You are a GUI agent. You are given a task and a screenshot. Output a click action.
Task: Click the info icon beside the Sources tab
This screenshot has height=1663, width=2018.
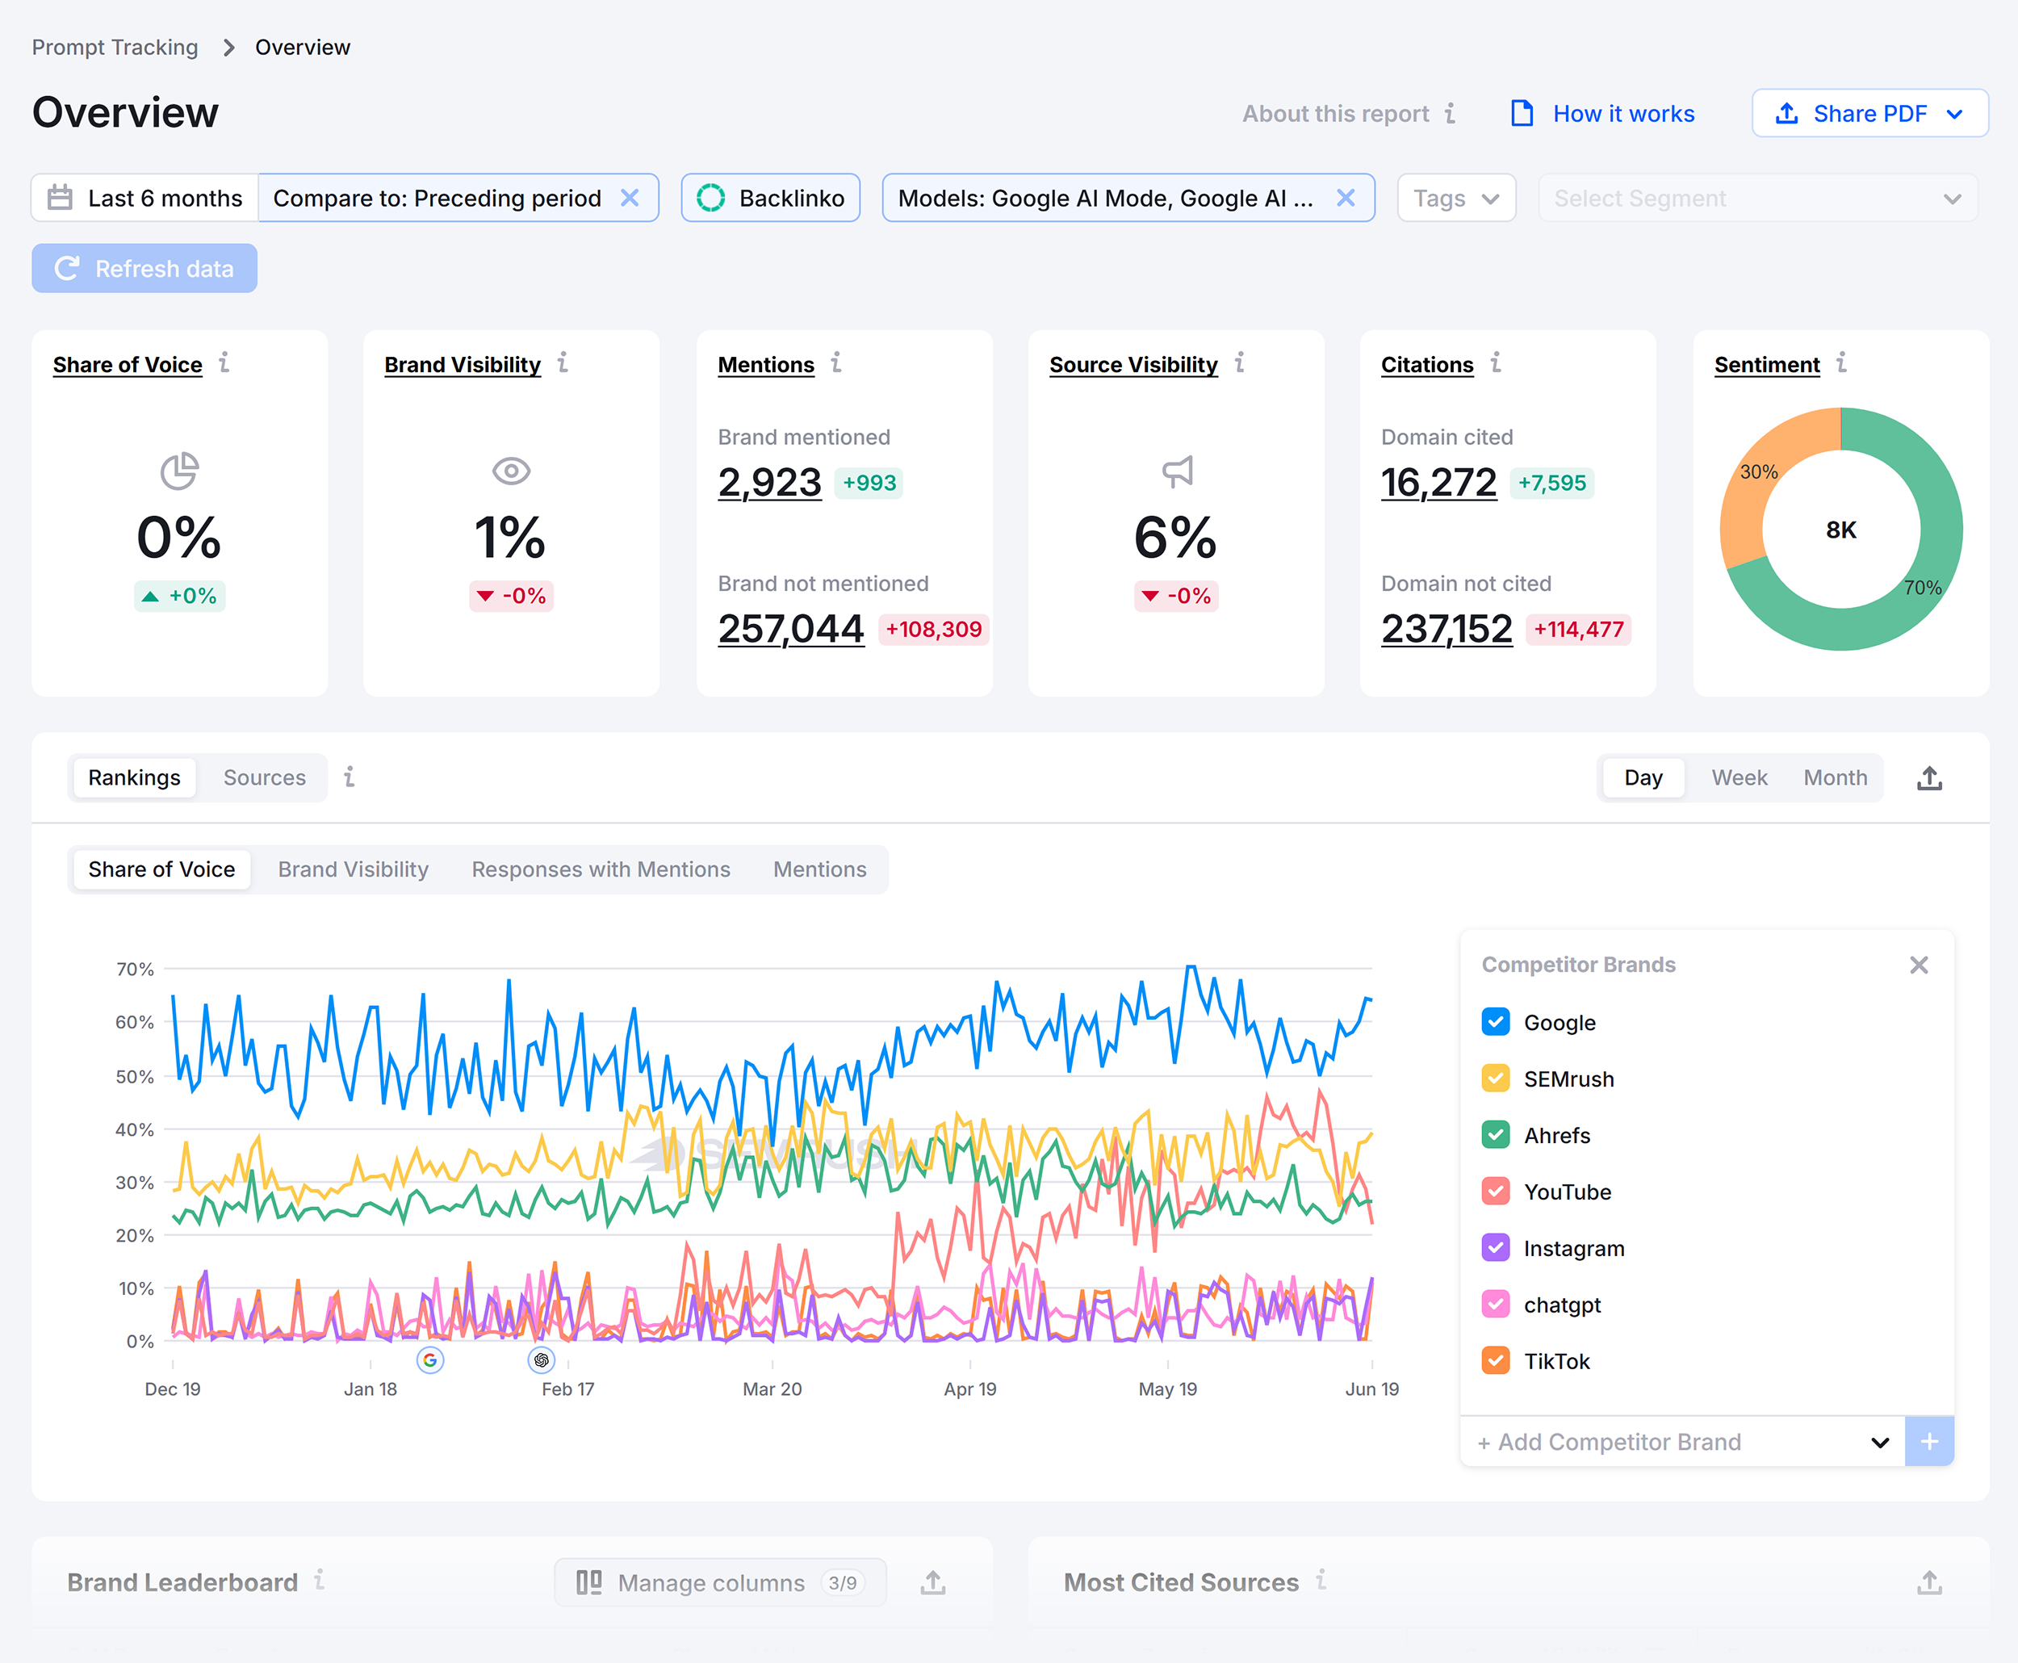click(x=350, y=777)
